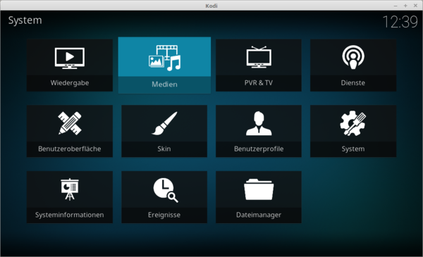Open the System gear and screwdriver tile
Image resolution: width=423 pixels, height=257 pixels.
tap(353, 131)
